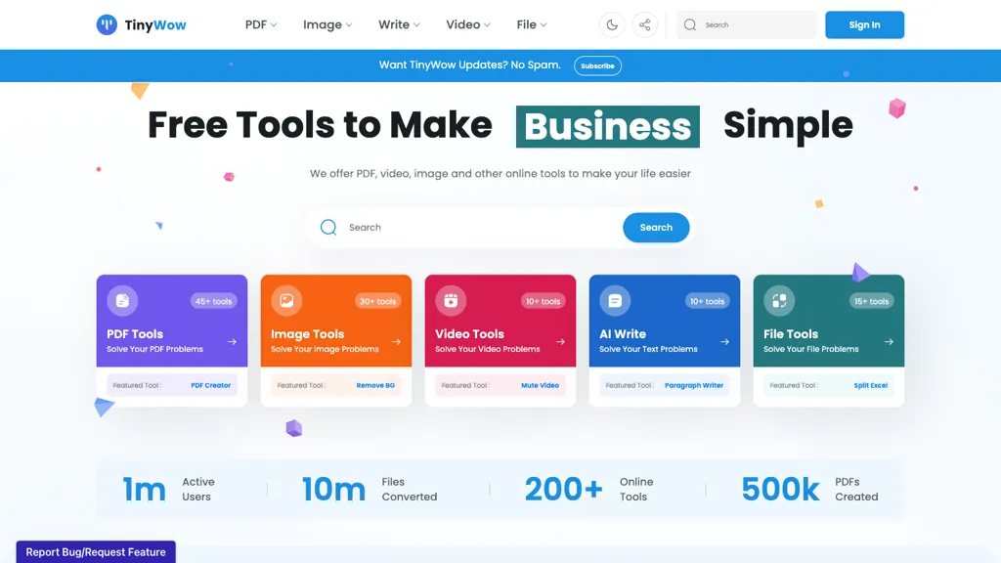Click the TinyWow logo icon
1001x563 pixels.
109,24
